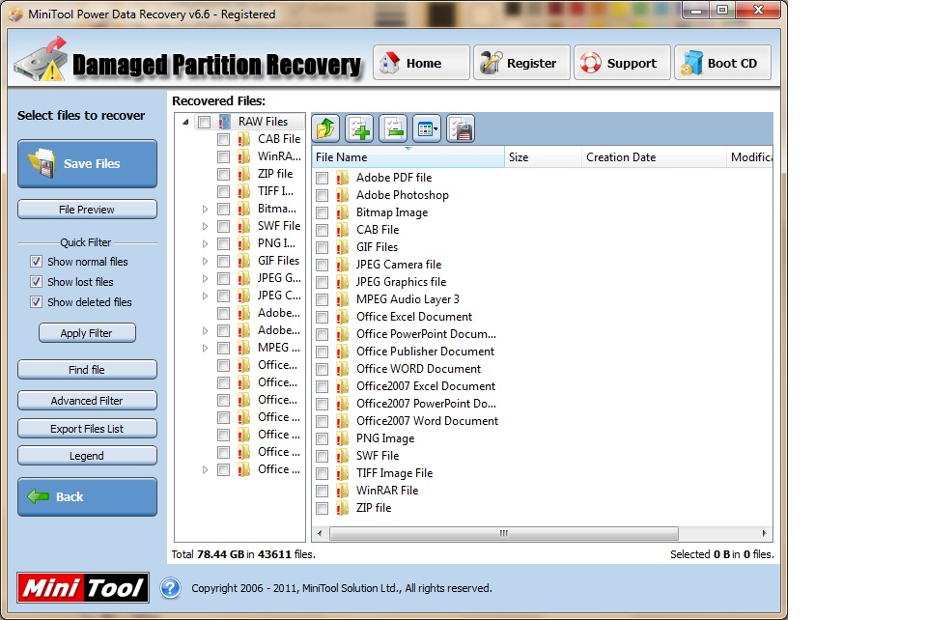Viewport: 927px width, 620px height.
Task: Click the folder icon beside SWF File in list
Action: pyautogui.click(x=342, y=456)
